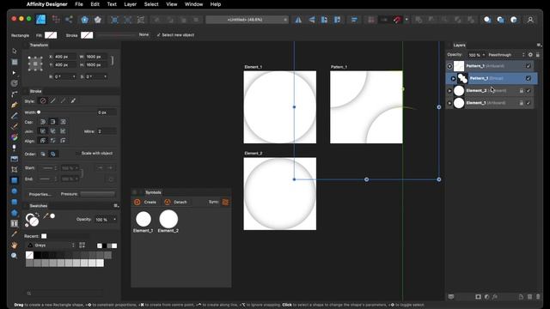Toggle Scale with object checkbox
550x309 pixels.
click(x=78, y=154)
